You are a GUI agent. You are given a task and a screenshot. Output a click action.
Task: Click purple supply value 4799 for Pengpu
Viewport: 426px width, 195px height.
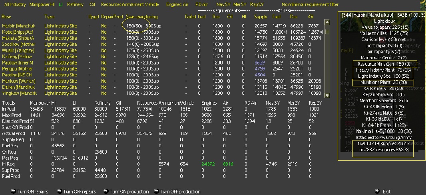(260, 69)
